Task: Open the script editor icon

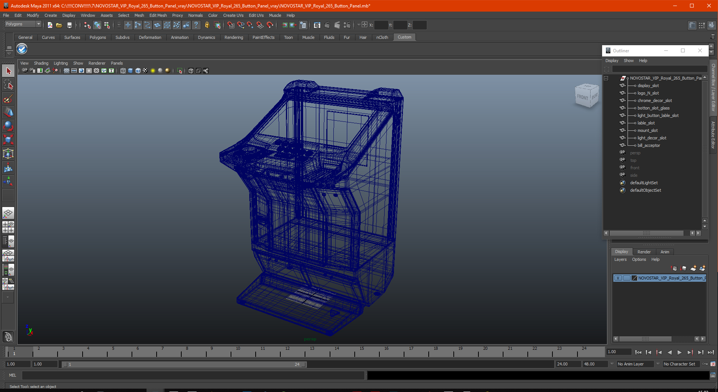Action: click(713, 375)
